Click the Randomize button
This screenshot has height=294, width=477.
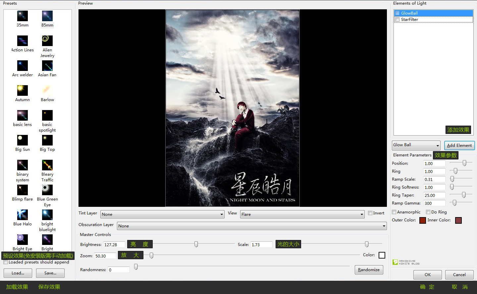click(x=369, y=270)
